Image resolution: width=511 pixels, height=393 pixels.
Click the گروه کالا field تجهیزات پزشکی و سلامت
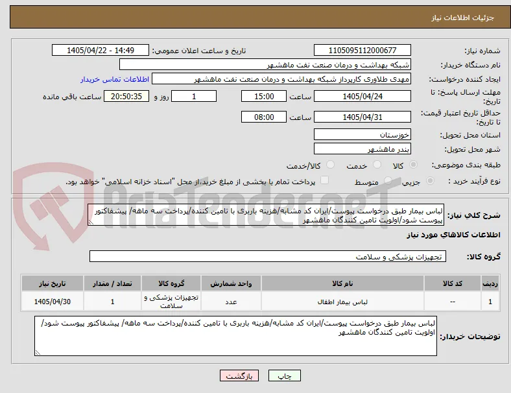[268, 256]
